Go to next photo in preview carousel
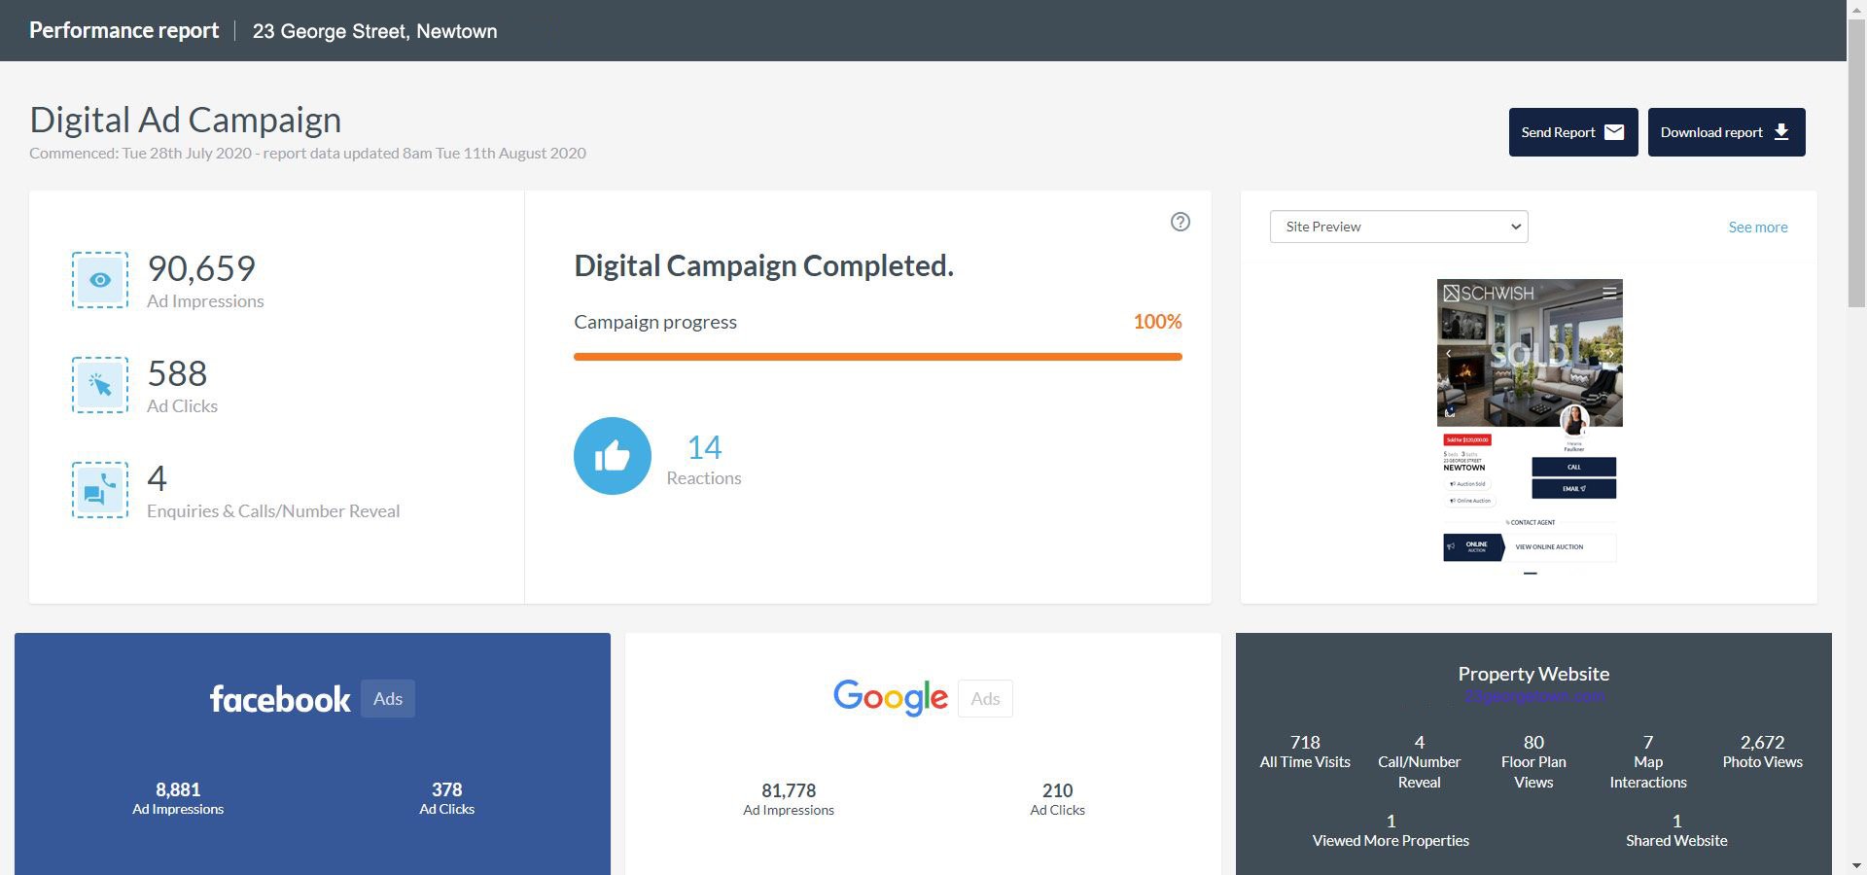 click(1611, 354)
